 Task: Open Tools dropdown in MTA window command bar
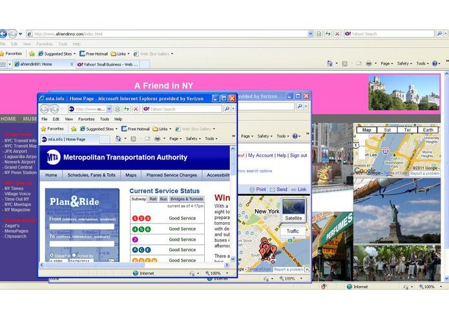(x=211, y=139)
